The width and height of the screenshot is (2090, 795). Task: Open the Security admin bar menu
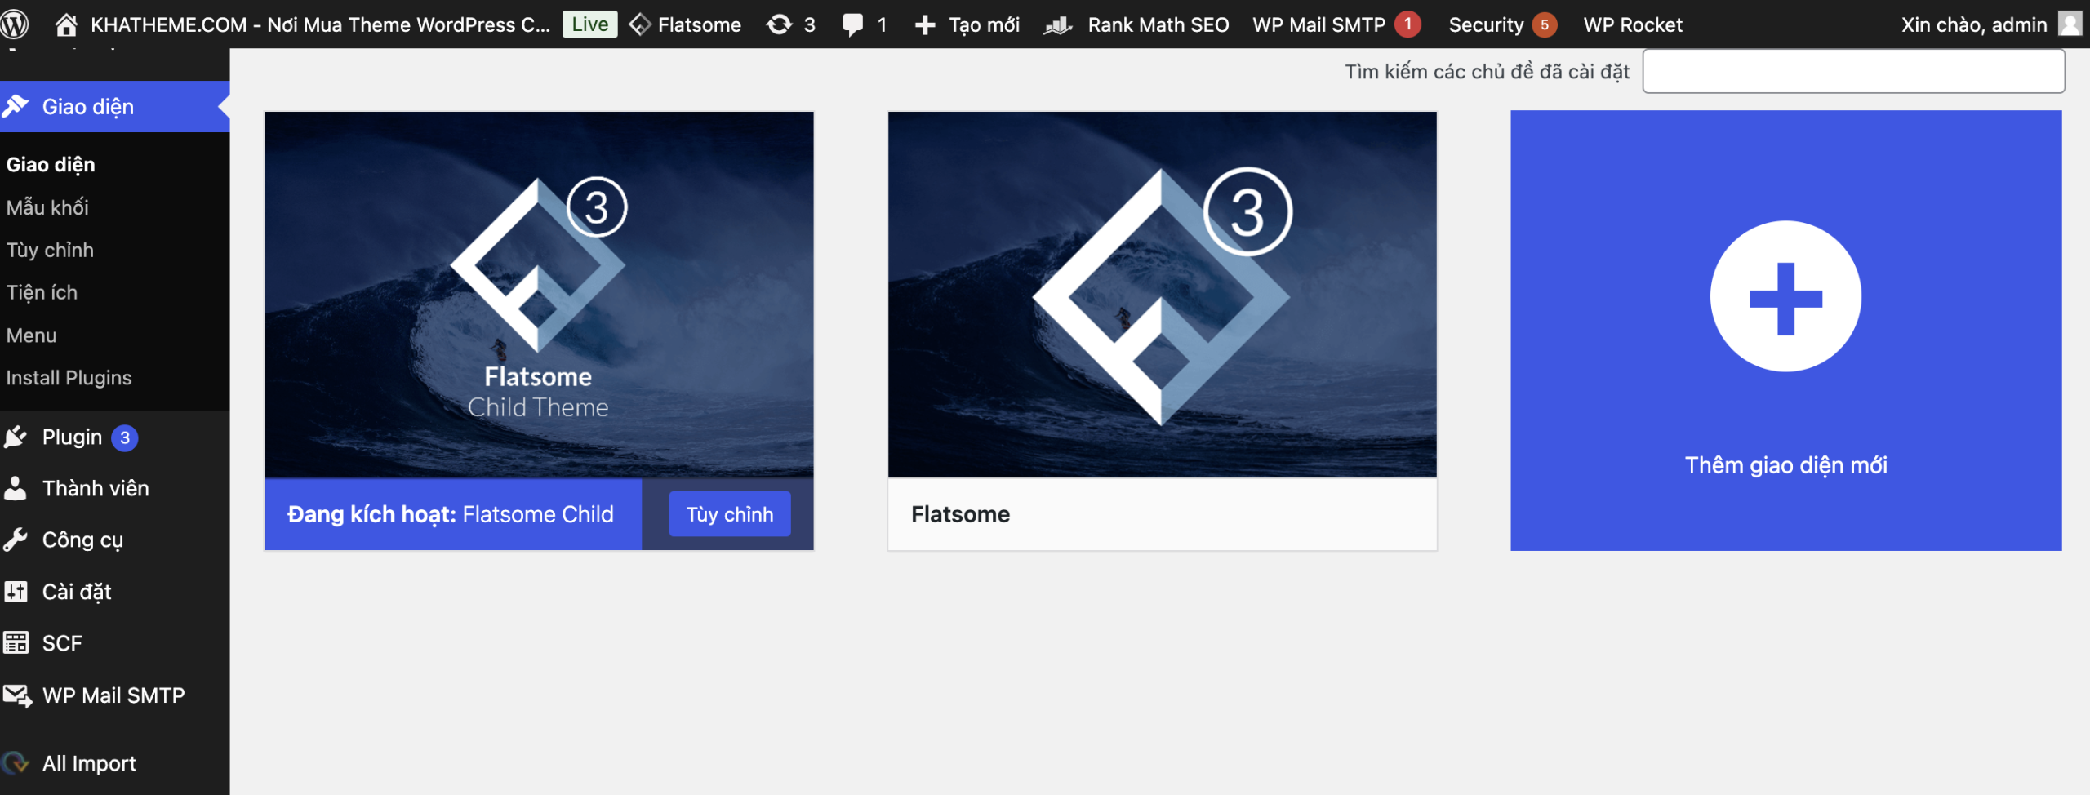click(x=1486, y=24)
